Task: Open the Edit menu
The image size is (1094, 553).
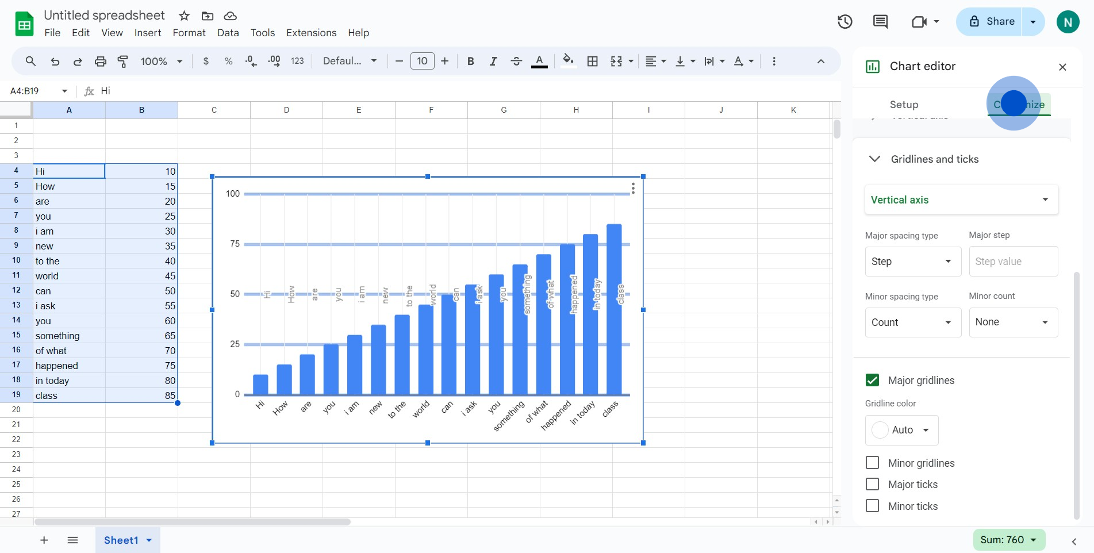Action: click(x=80, y=33)
